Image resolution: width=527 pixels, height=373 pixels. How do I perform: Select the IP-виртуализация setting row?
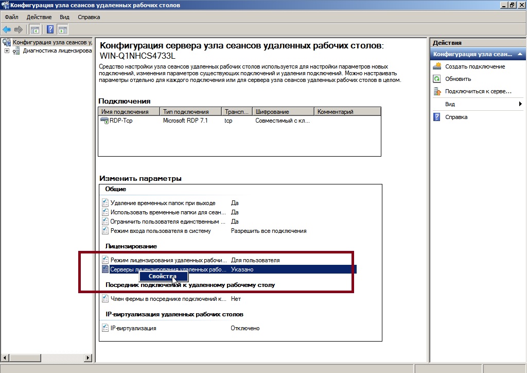pos(133,328)
